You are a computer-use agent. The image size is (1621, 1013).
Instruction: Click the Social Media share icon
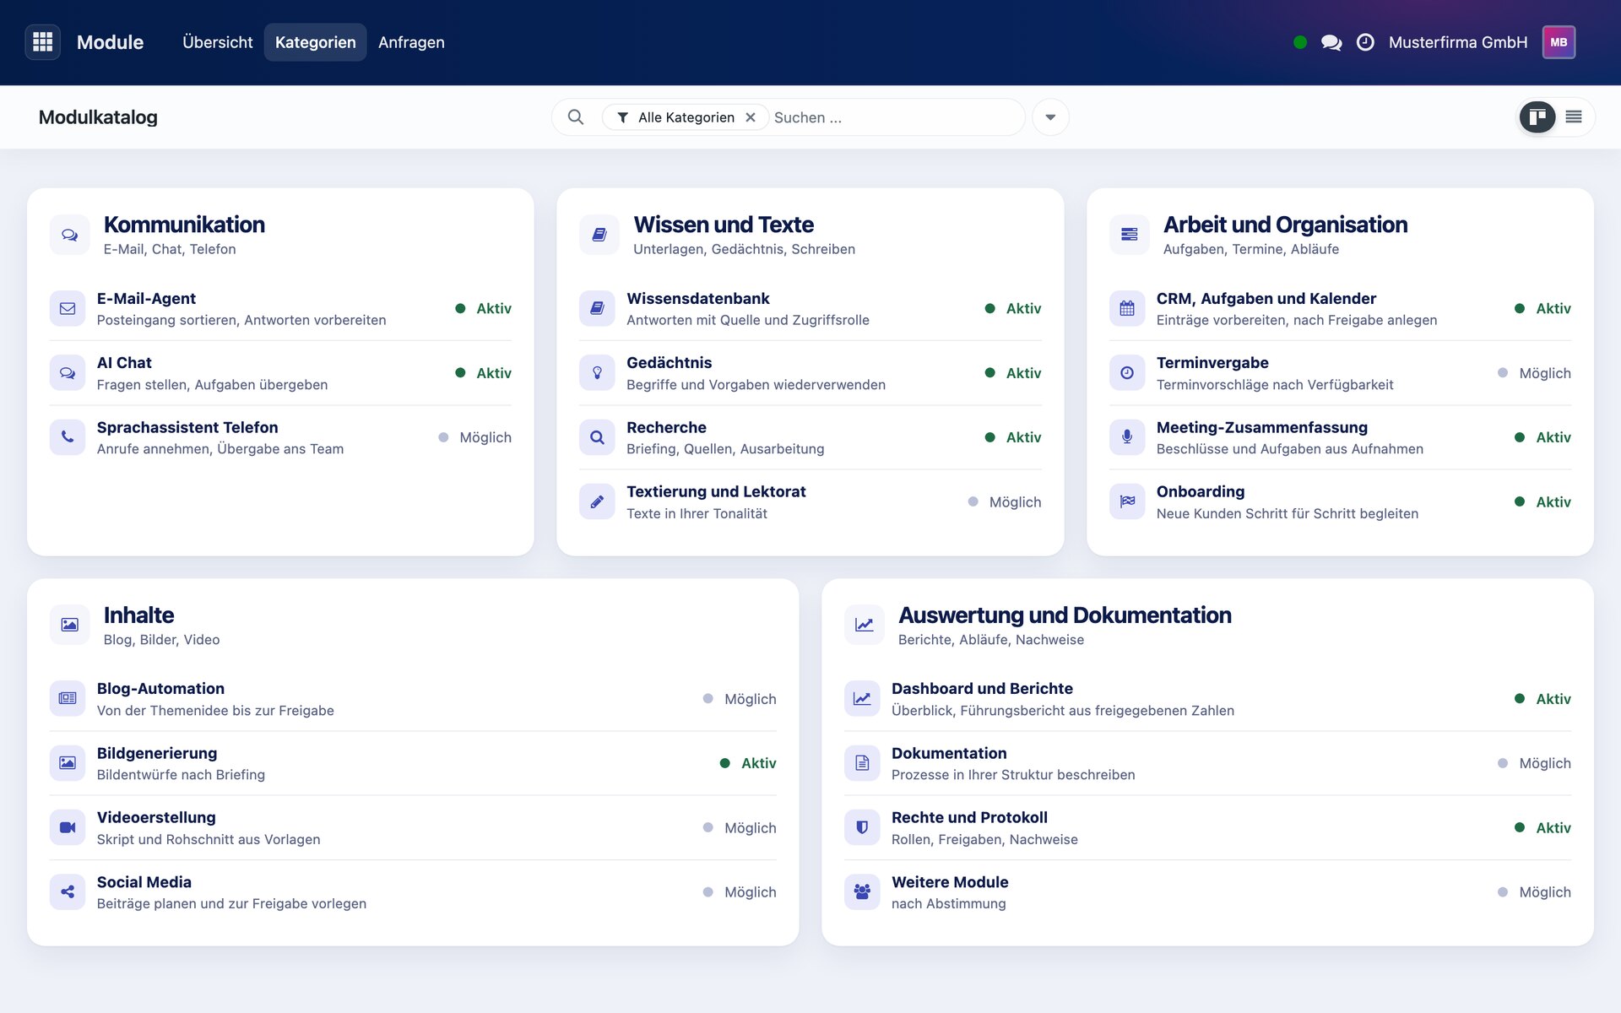click(x=68, y=892)
